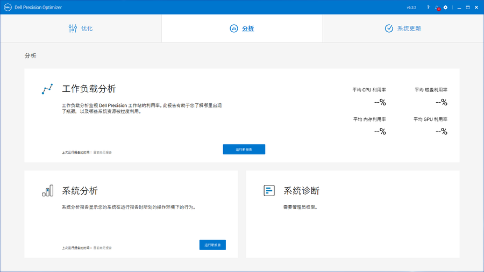
Task: Click the 平均 CPU 利用率 value
Action: [x=380, y=102]
